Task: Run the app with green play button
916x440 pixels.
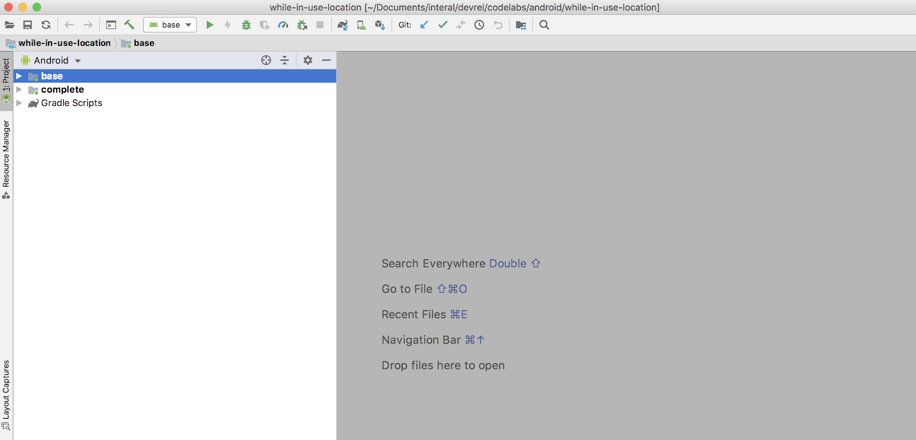Action: click(x=210, y=25)
